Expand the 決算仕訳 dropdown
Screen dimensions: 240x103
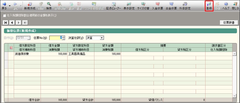[x=102, y=38]
